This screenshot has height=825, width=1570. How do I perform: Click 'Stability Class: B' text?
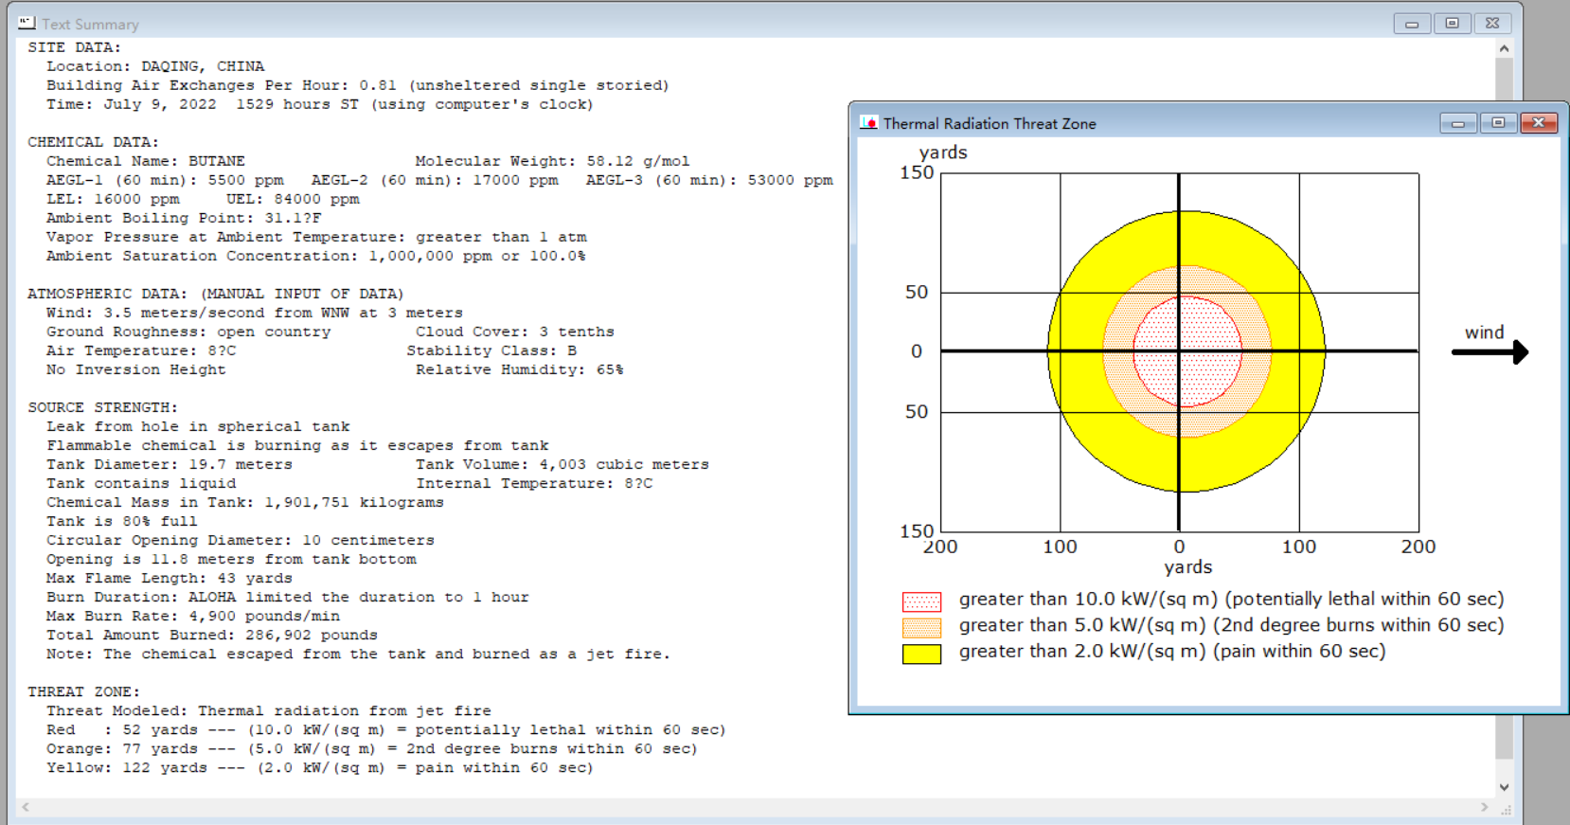(x=491, y=350)
